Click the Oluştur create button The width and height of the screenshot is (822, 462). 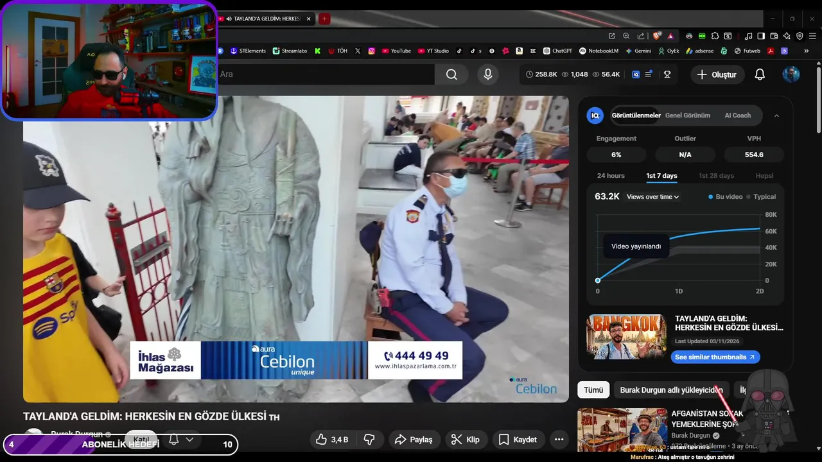pos(717,74)
